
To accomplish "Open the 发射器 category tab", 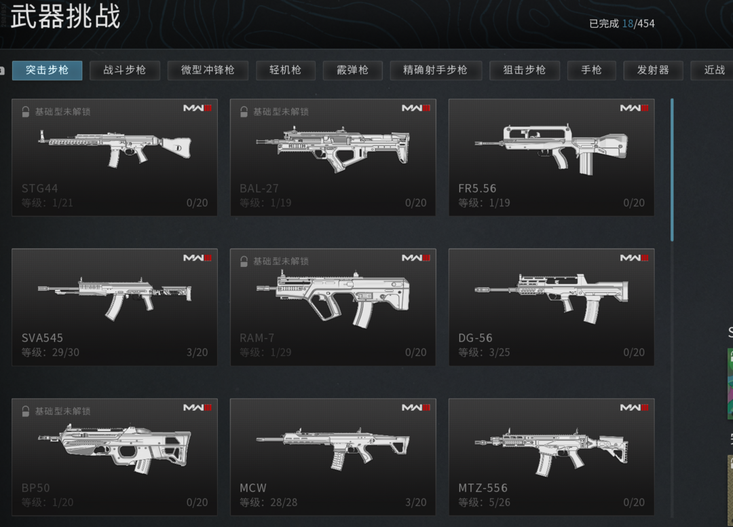I will [x=653, y=70].
